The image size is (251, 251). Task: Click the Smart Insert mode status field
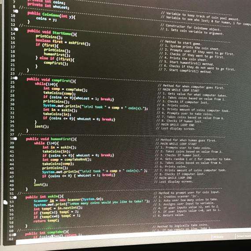click(x=243, y=236)
